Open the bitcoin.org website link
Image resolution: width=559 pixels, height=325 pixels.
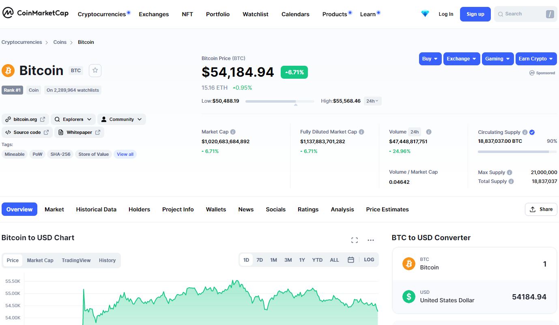(x=25, y=119)
